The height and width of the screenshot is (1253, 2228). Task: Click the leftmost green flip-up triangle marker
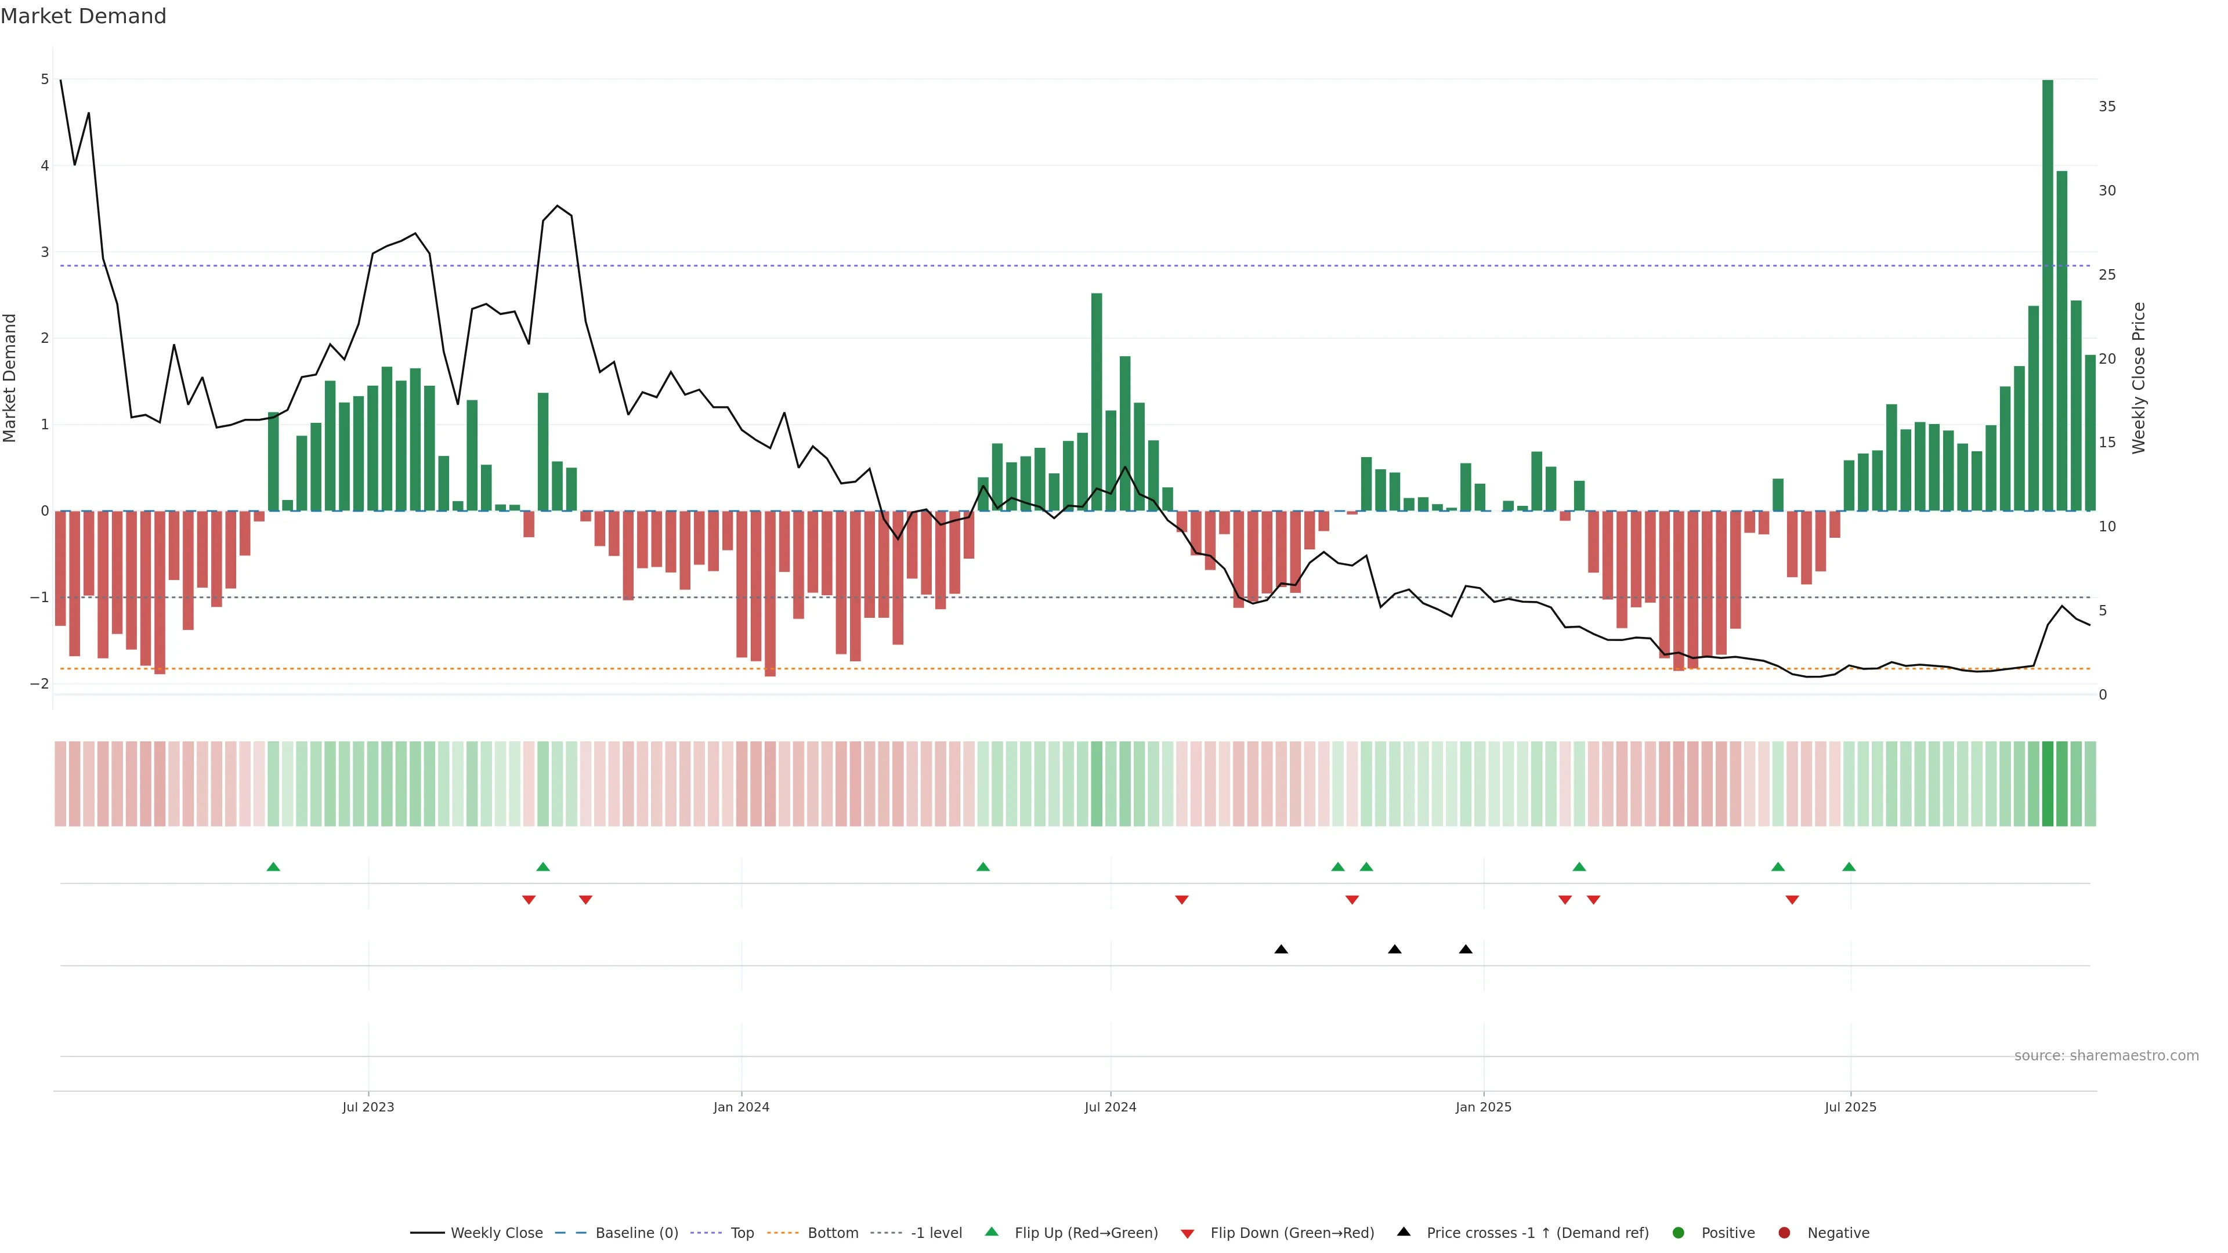(273, 867)
